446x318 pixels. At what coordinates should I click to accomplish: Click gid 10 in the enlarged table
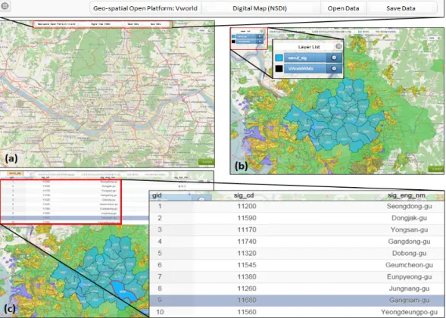160,312
